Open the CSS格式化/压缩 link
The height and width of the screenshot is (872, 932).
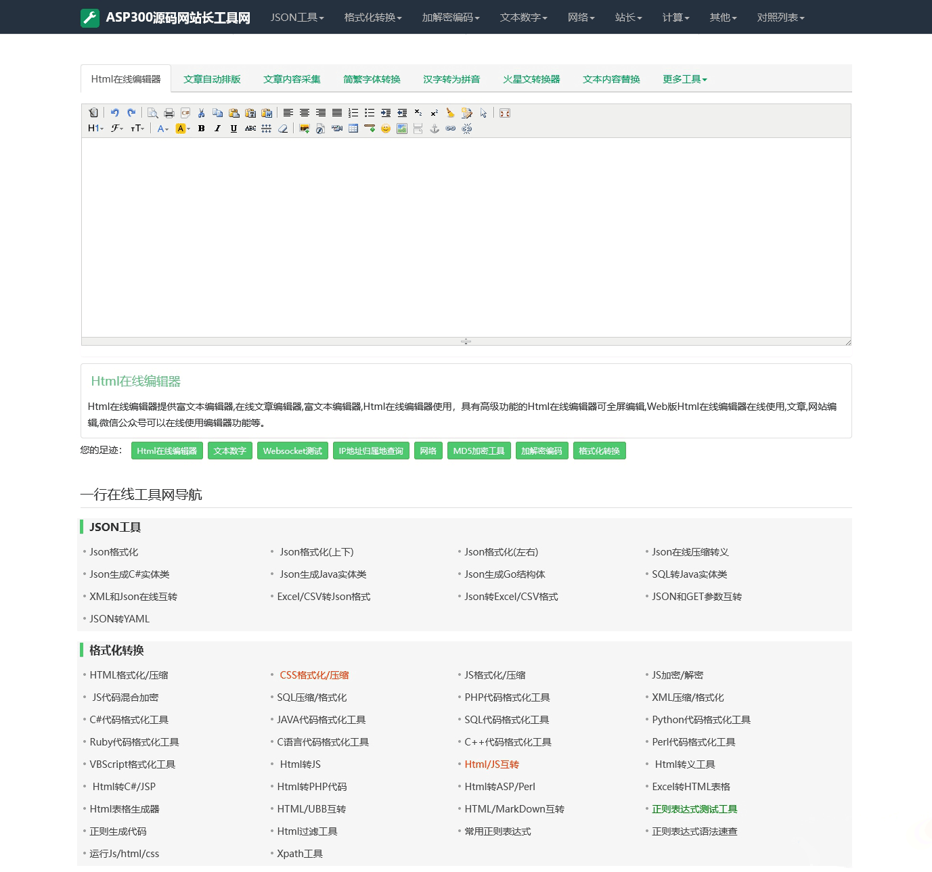[314, 675]
